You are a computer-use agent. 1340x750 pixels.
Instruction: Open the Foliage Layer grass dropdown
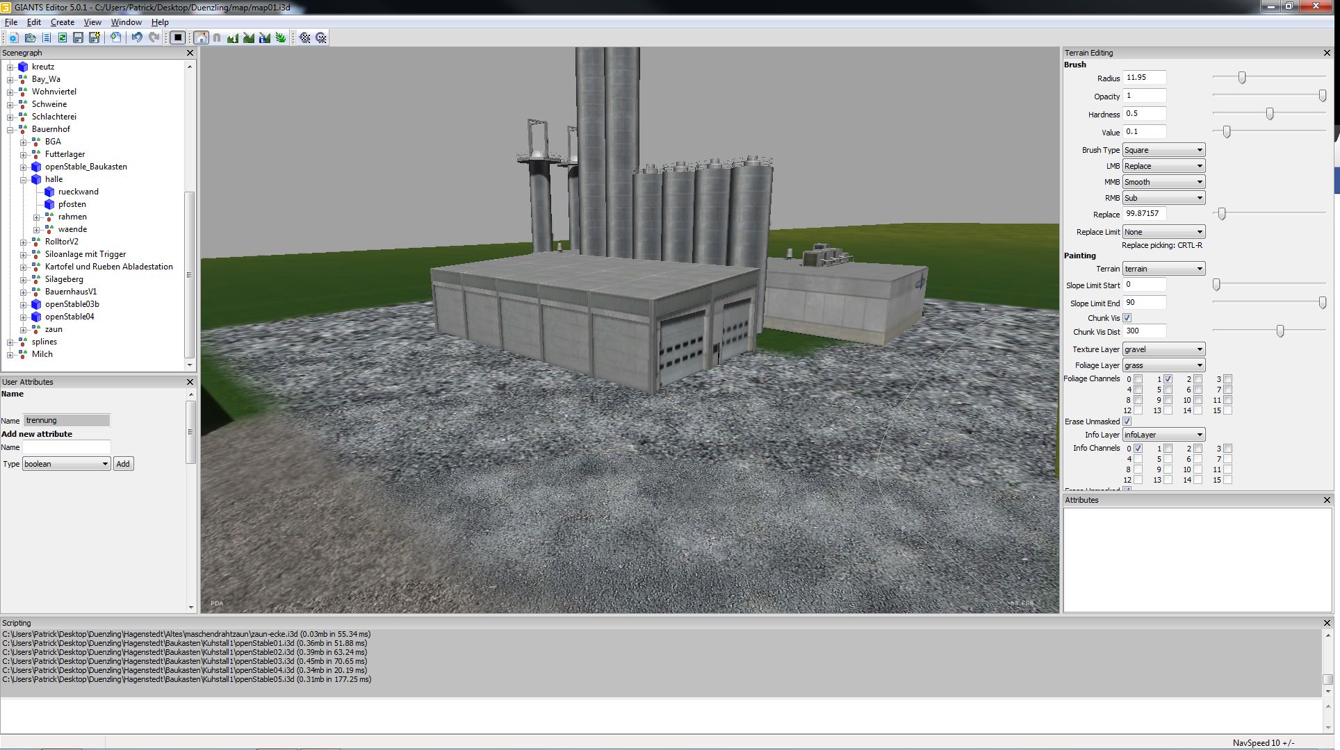point(1163,365)
